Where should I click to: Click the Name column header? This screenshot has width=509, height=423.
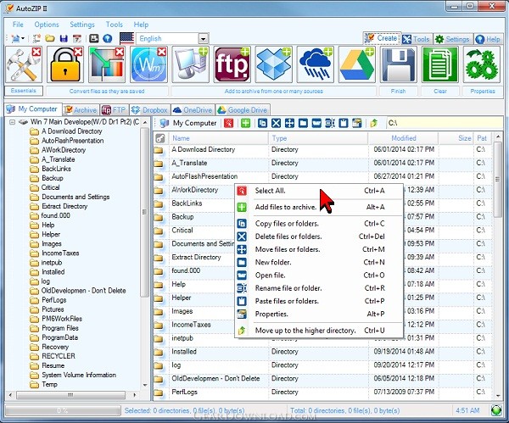coord(219,138)
